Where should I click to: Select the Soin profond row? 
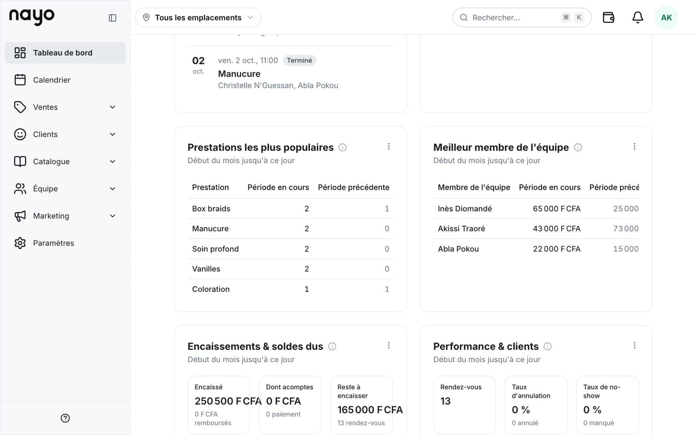(290, 249)
